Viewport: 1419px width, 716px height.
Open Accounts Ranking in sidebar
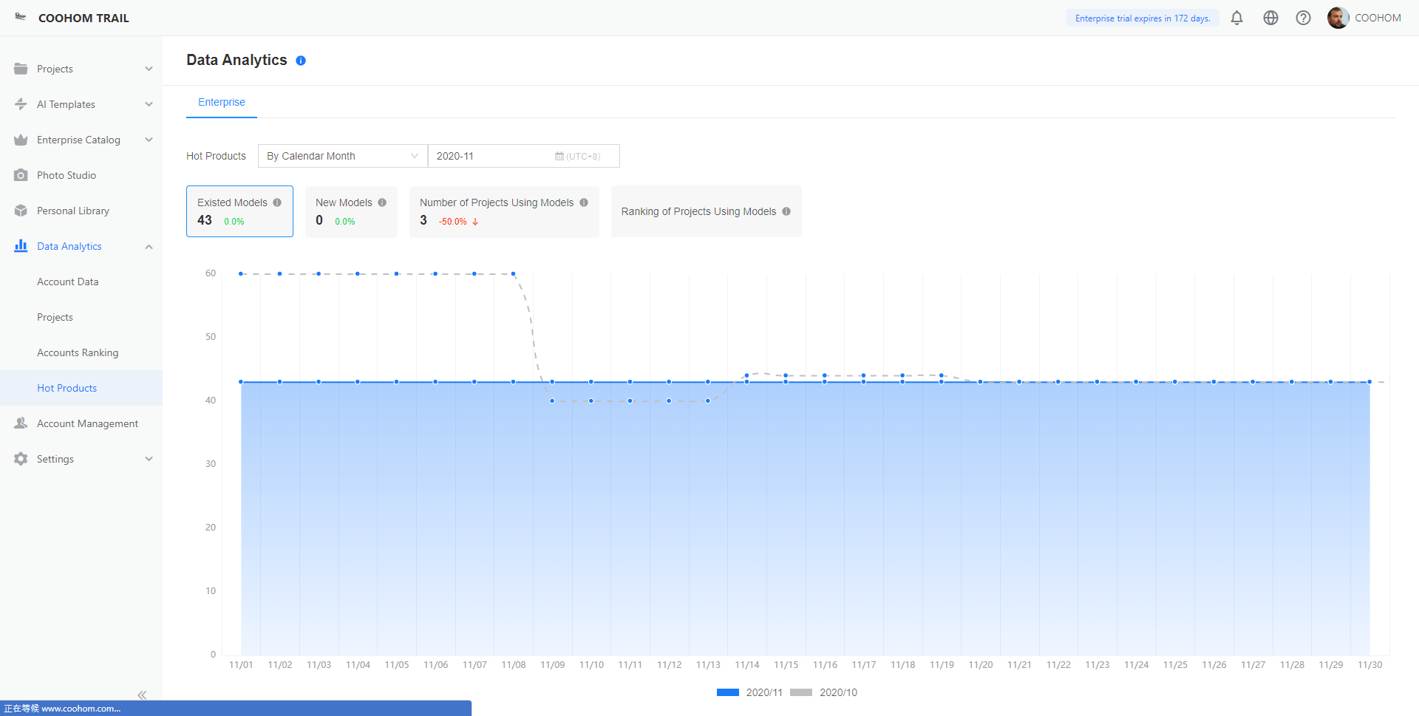click(78, 352)
